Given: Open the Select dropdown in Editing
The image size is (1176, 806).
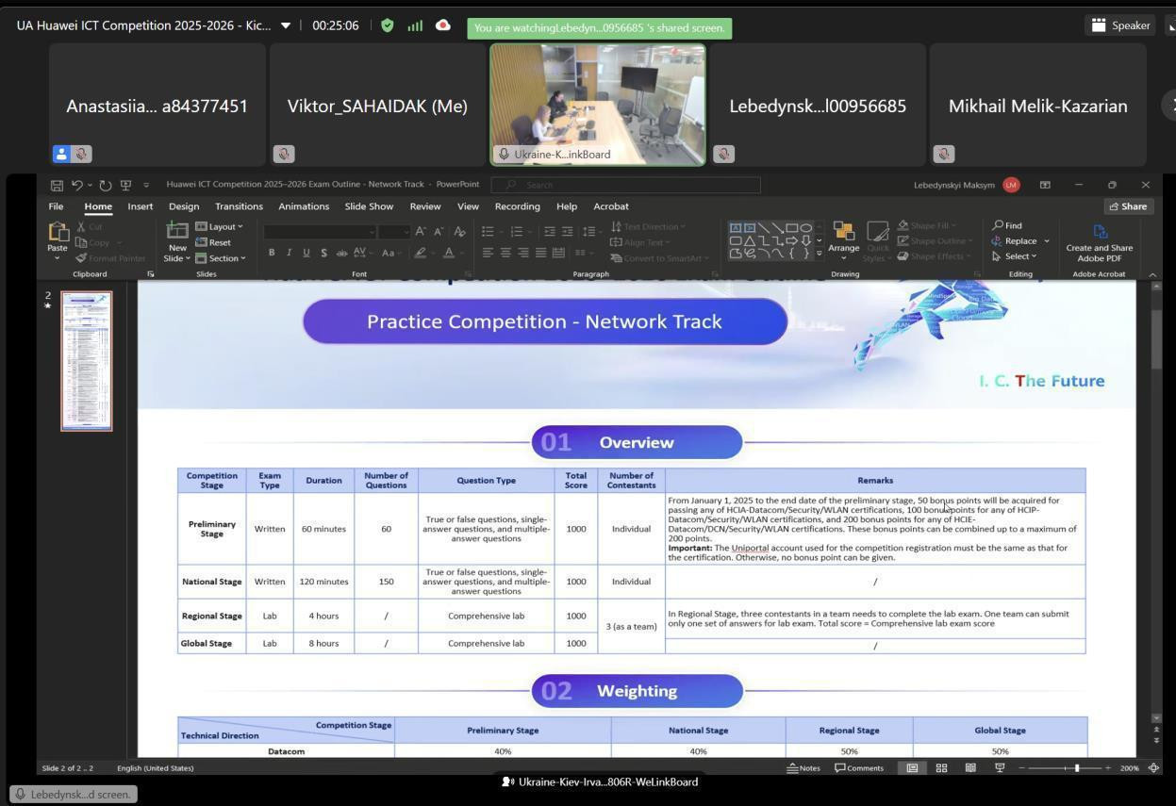Looking at the screenshot, I should pos(1015,256).
